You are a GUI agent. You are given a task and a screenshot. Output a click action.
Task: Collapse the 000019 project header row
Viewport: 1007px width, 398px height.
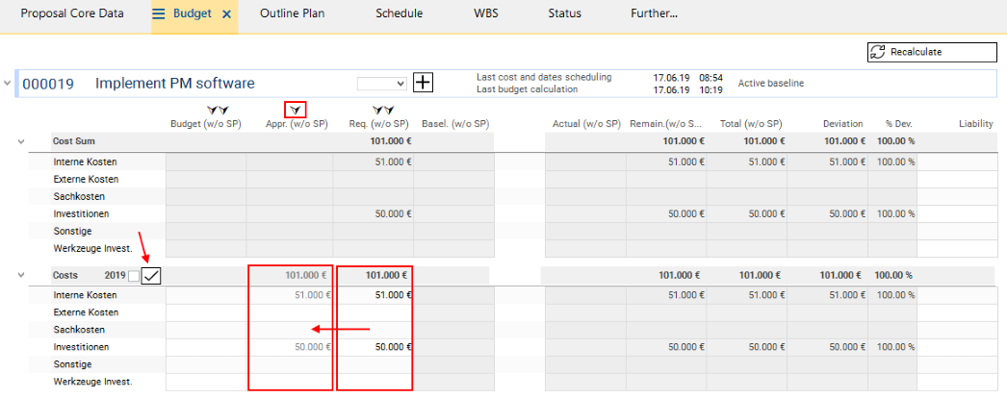point(9,84)
